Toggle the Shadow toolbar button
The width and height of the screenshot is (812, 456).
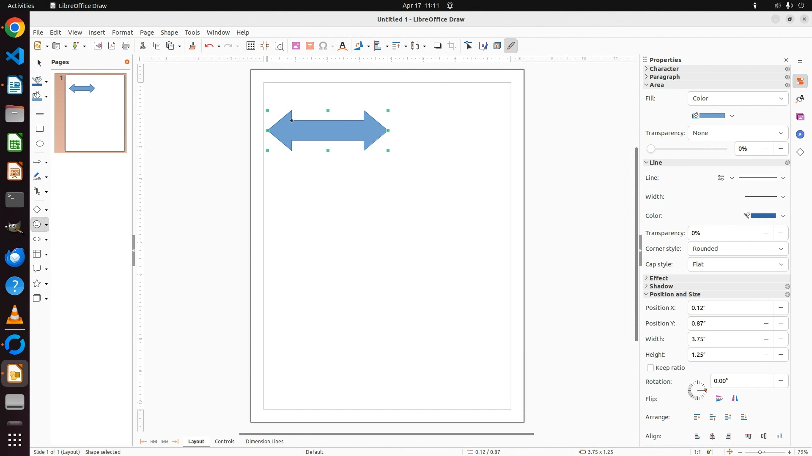click(438, 46)
